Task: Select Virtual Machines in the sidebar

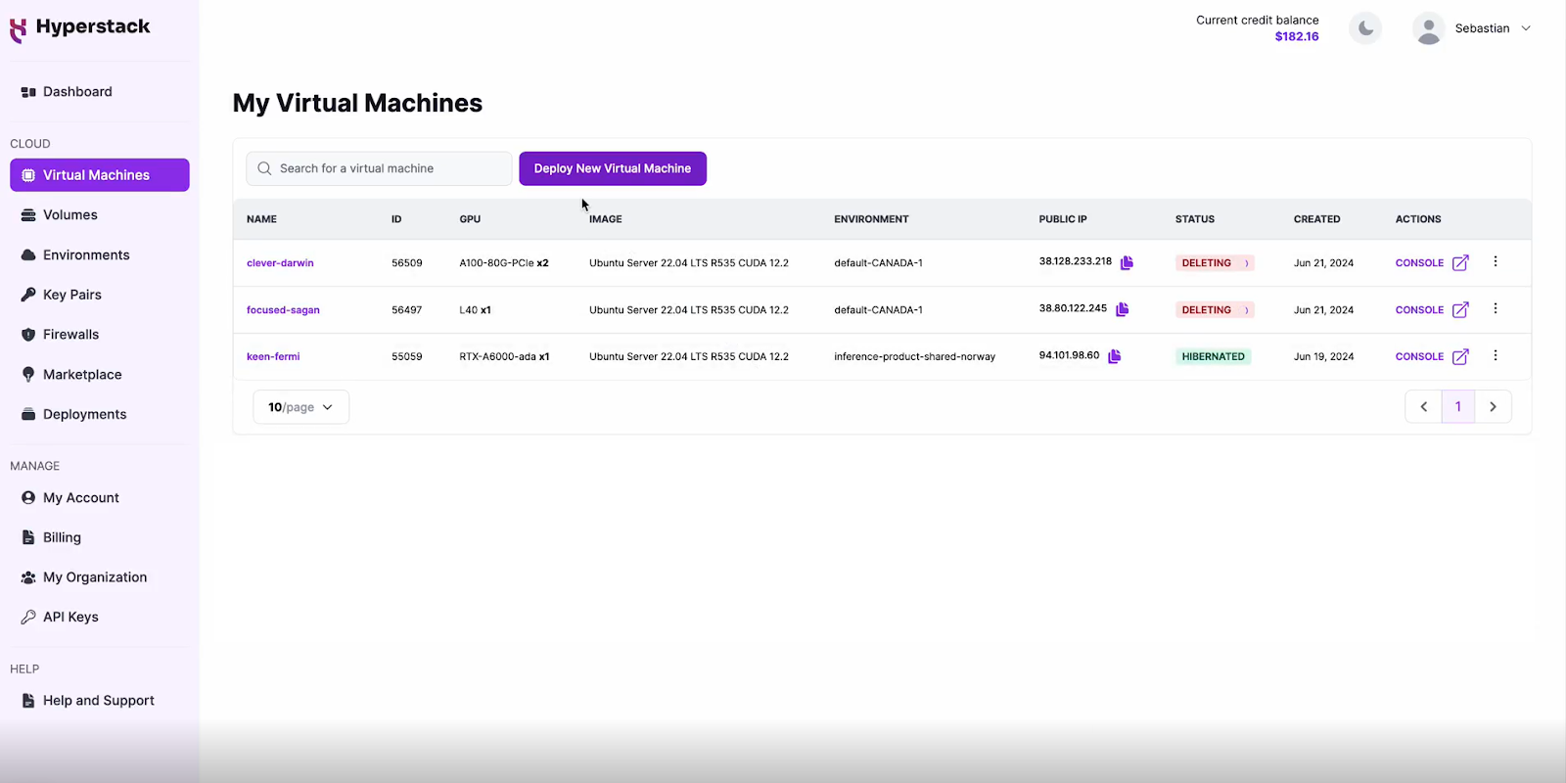Action: (99, 175)
